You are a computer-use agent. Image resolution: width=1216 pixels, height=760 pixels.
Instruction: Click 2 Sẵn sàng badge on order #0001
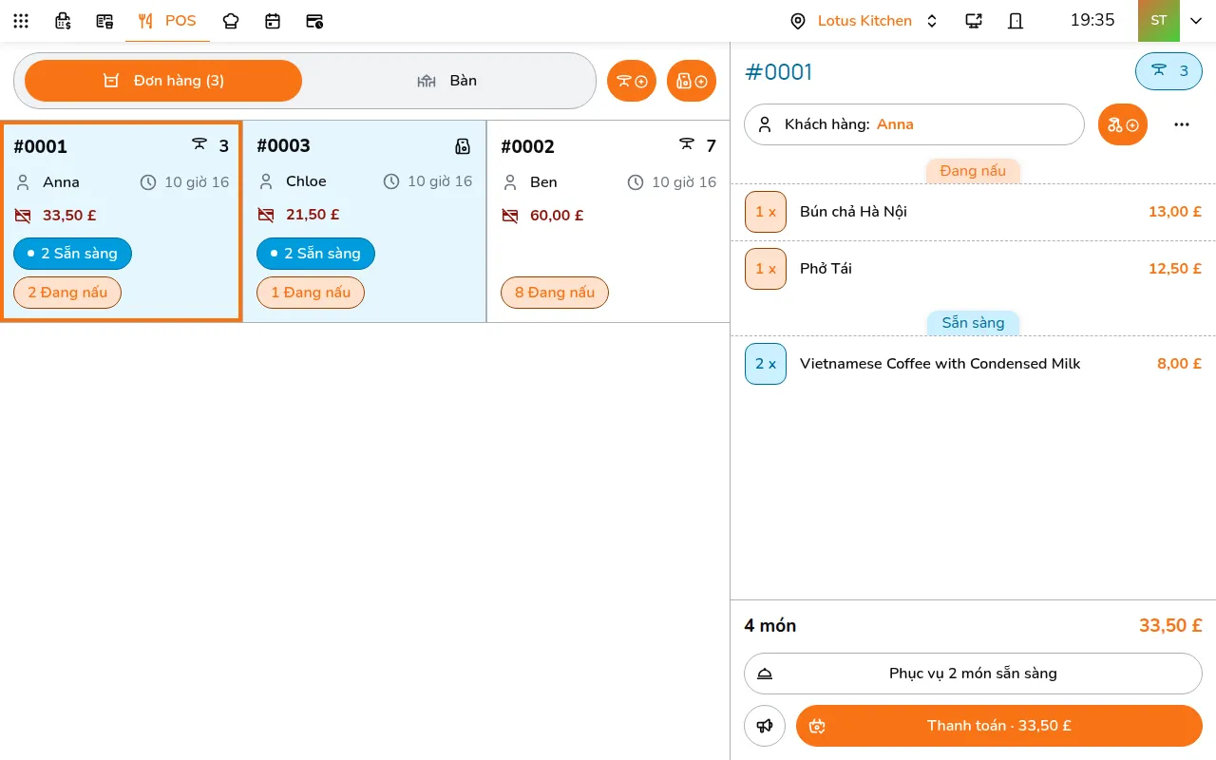click(x=72, y=254)
